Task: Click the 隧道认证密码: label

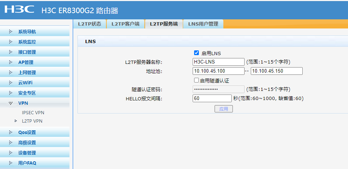Action: [x=147, y=90]
